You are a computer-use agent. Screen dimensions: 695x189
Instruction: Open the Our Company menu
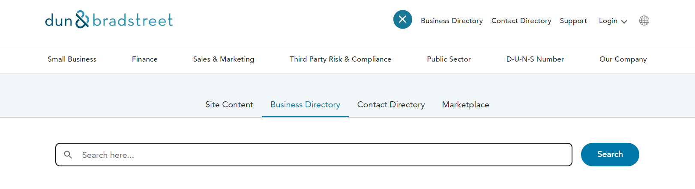pyautogui.click(x=623, y=59)
